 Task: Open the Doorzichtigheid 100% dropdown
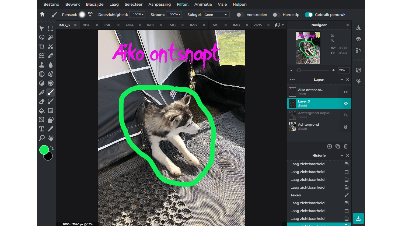coord(137,15)
